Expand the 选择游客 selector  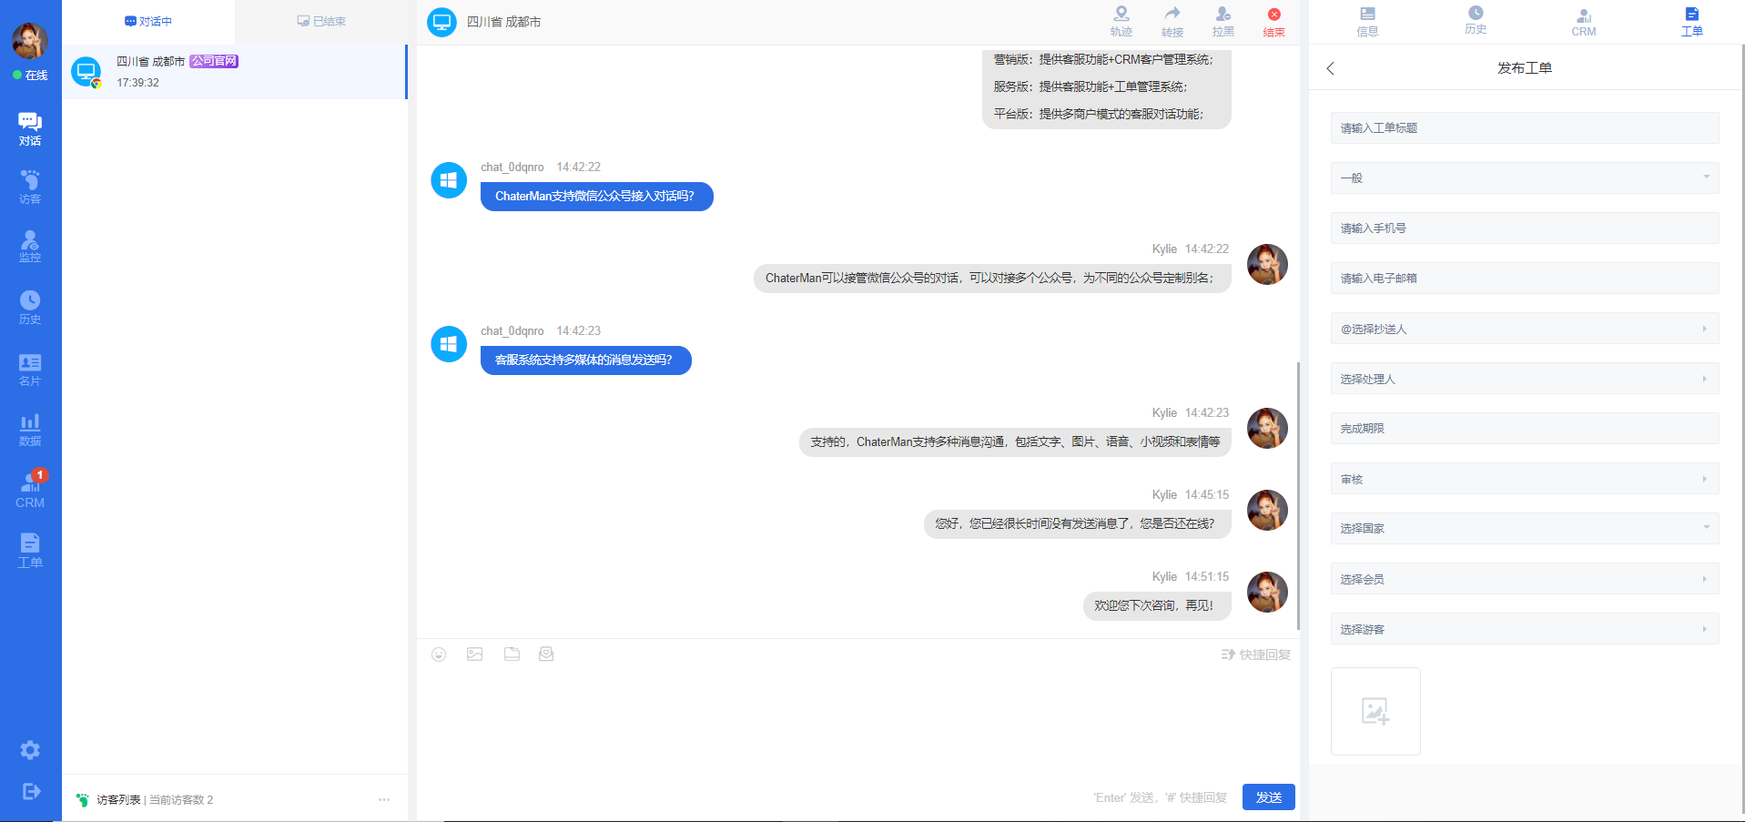(1525, 629)
